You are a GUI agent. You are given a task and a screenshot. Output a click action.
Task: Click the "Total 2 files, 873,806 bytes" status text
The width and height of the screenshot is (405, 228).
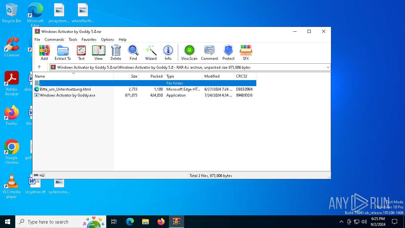(x=211, y=175)
